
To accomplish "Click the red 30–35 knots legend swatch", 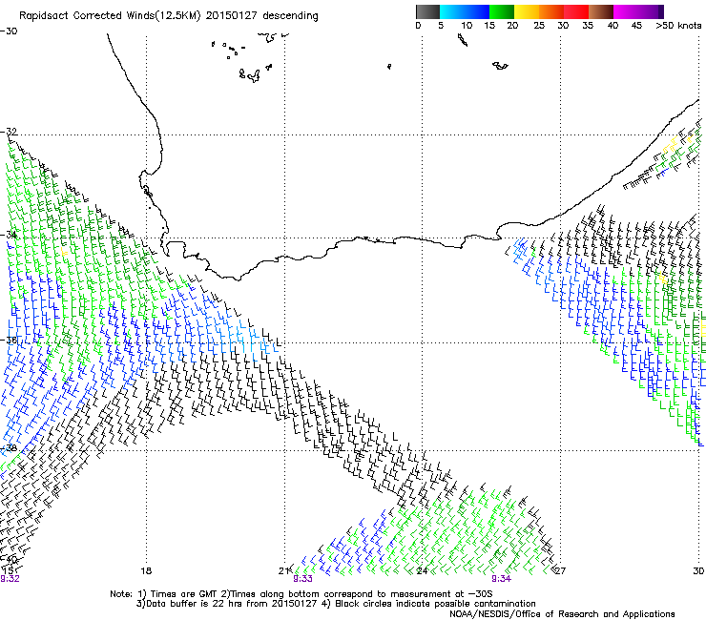I will coord(576,11).
